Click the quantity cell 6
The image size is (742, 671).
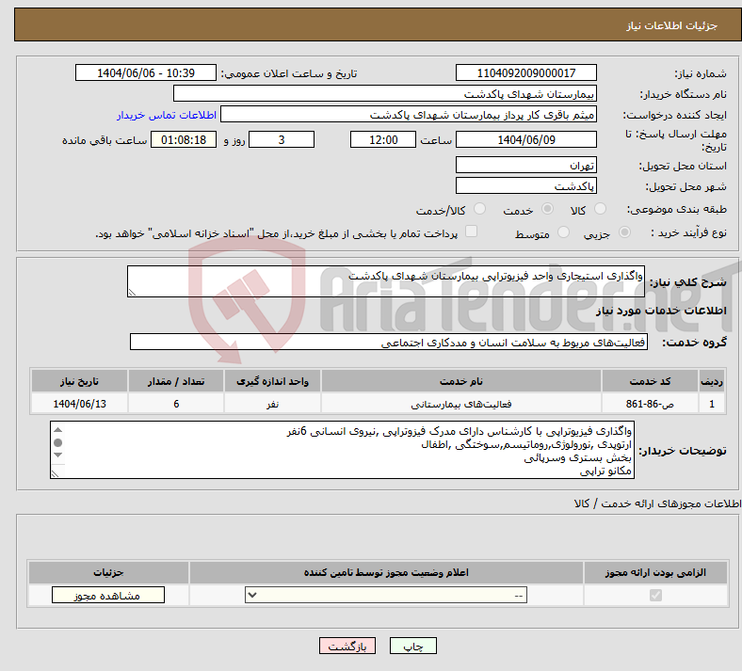point(176,404)
